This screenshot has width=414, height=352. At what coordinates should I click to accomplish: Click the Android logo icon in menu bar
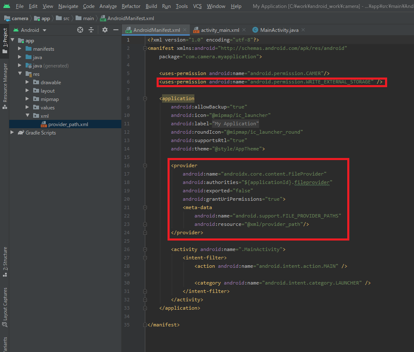(x=6, y=6)
